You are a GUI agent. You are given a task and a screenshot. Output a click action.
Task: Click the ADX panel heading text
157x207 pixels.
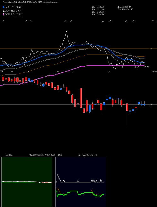point(60,155)
